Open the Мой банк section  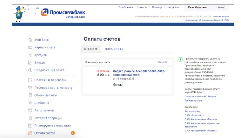[41, 40]
